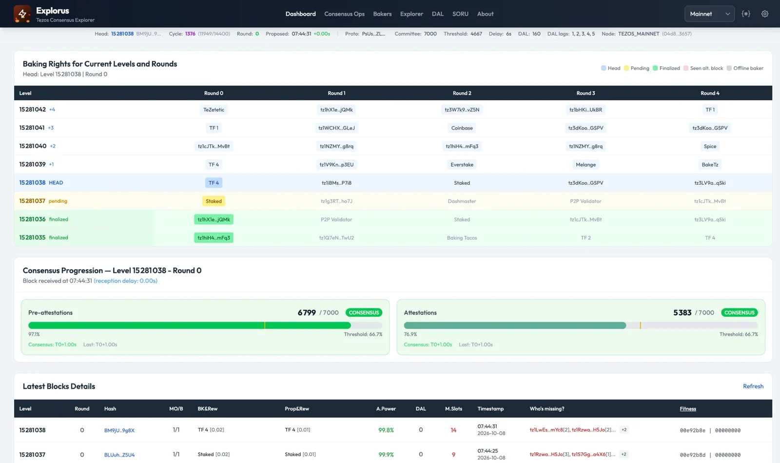Click the Attestations progress bar

pos(581,325)
